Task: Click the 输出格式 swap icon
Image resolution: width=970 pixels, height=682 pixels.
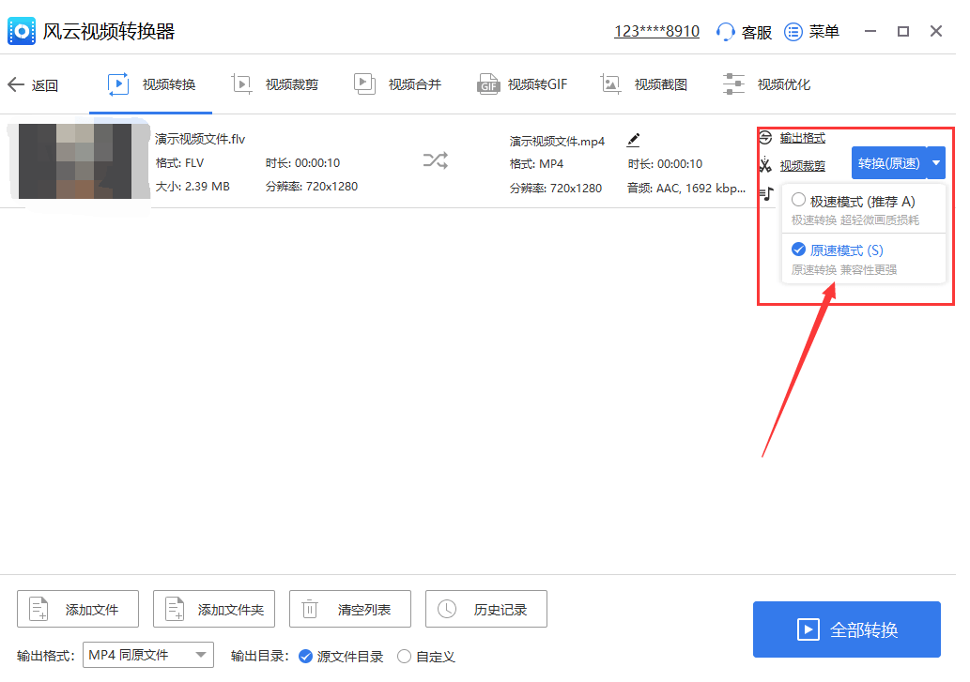Action: click(765, 138)
